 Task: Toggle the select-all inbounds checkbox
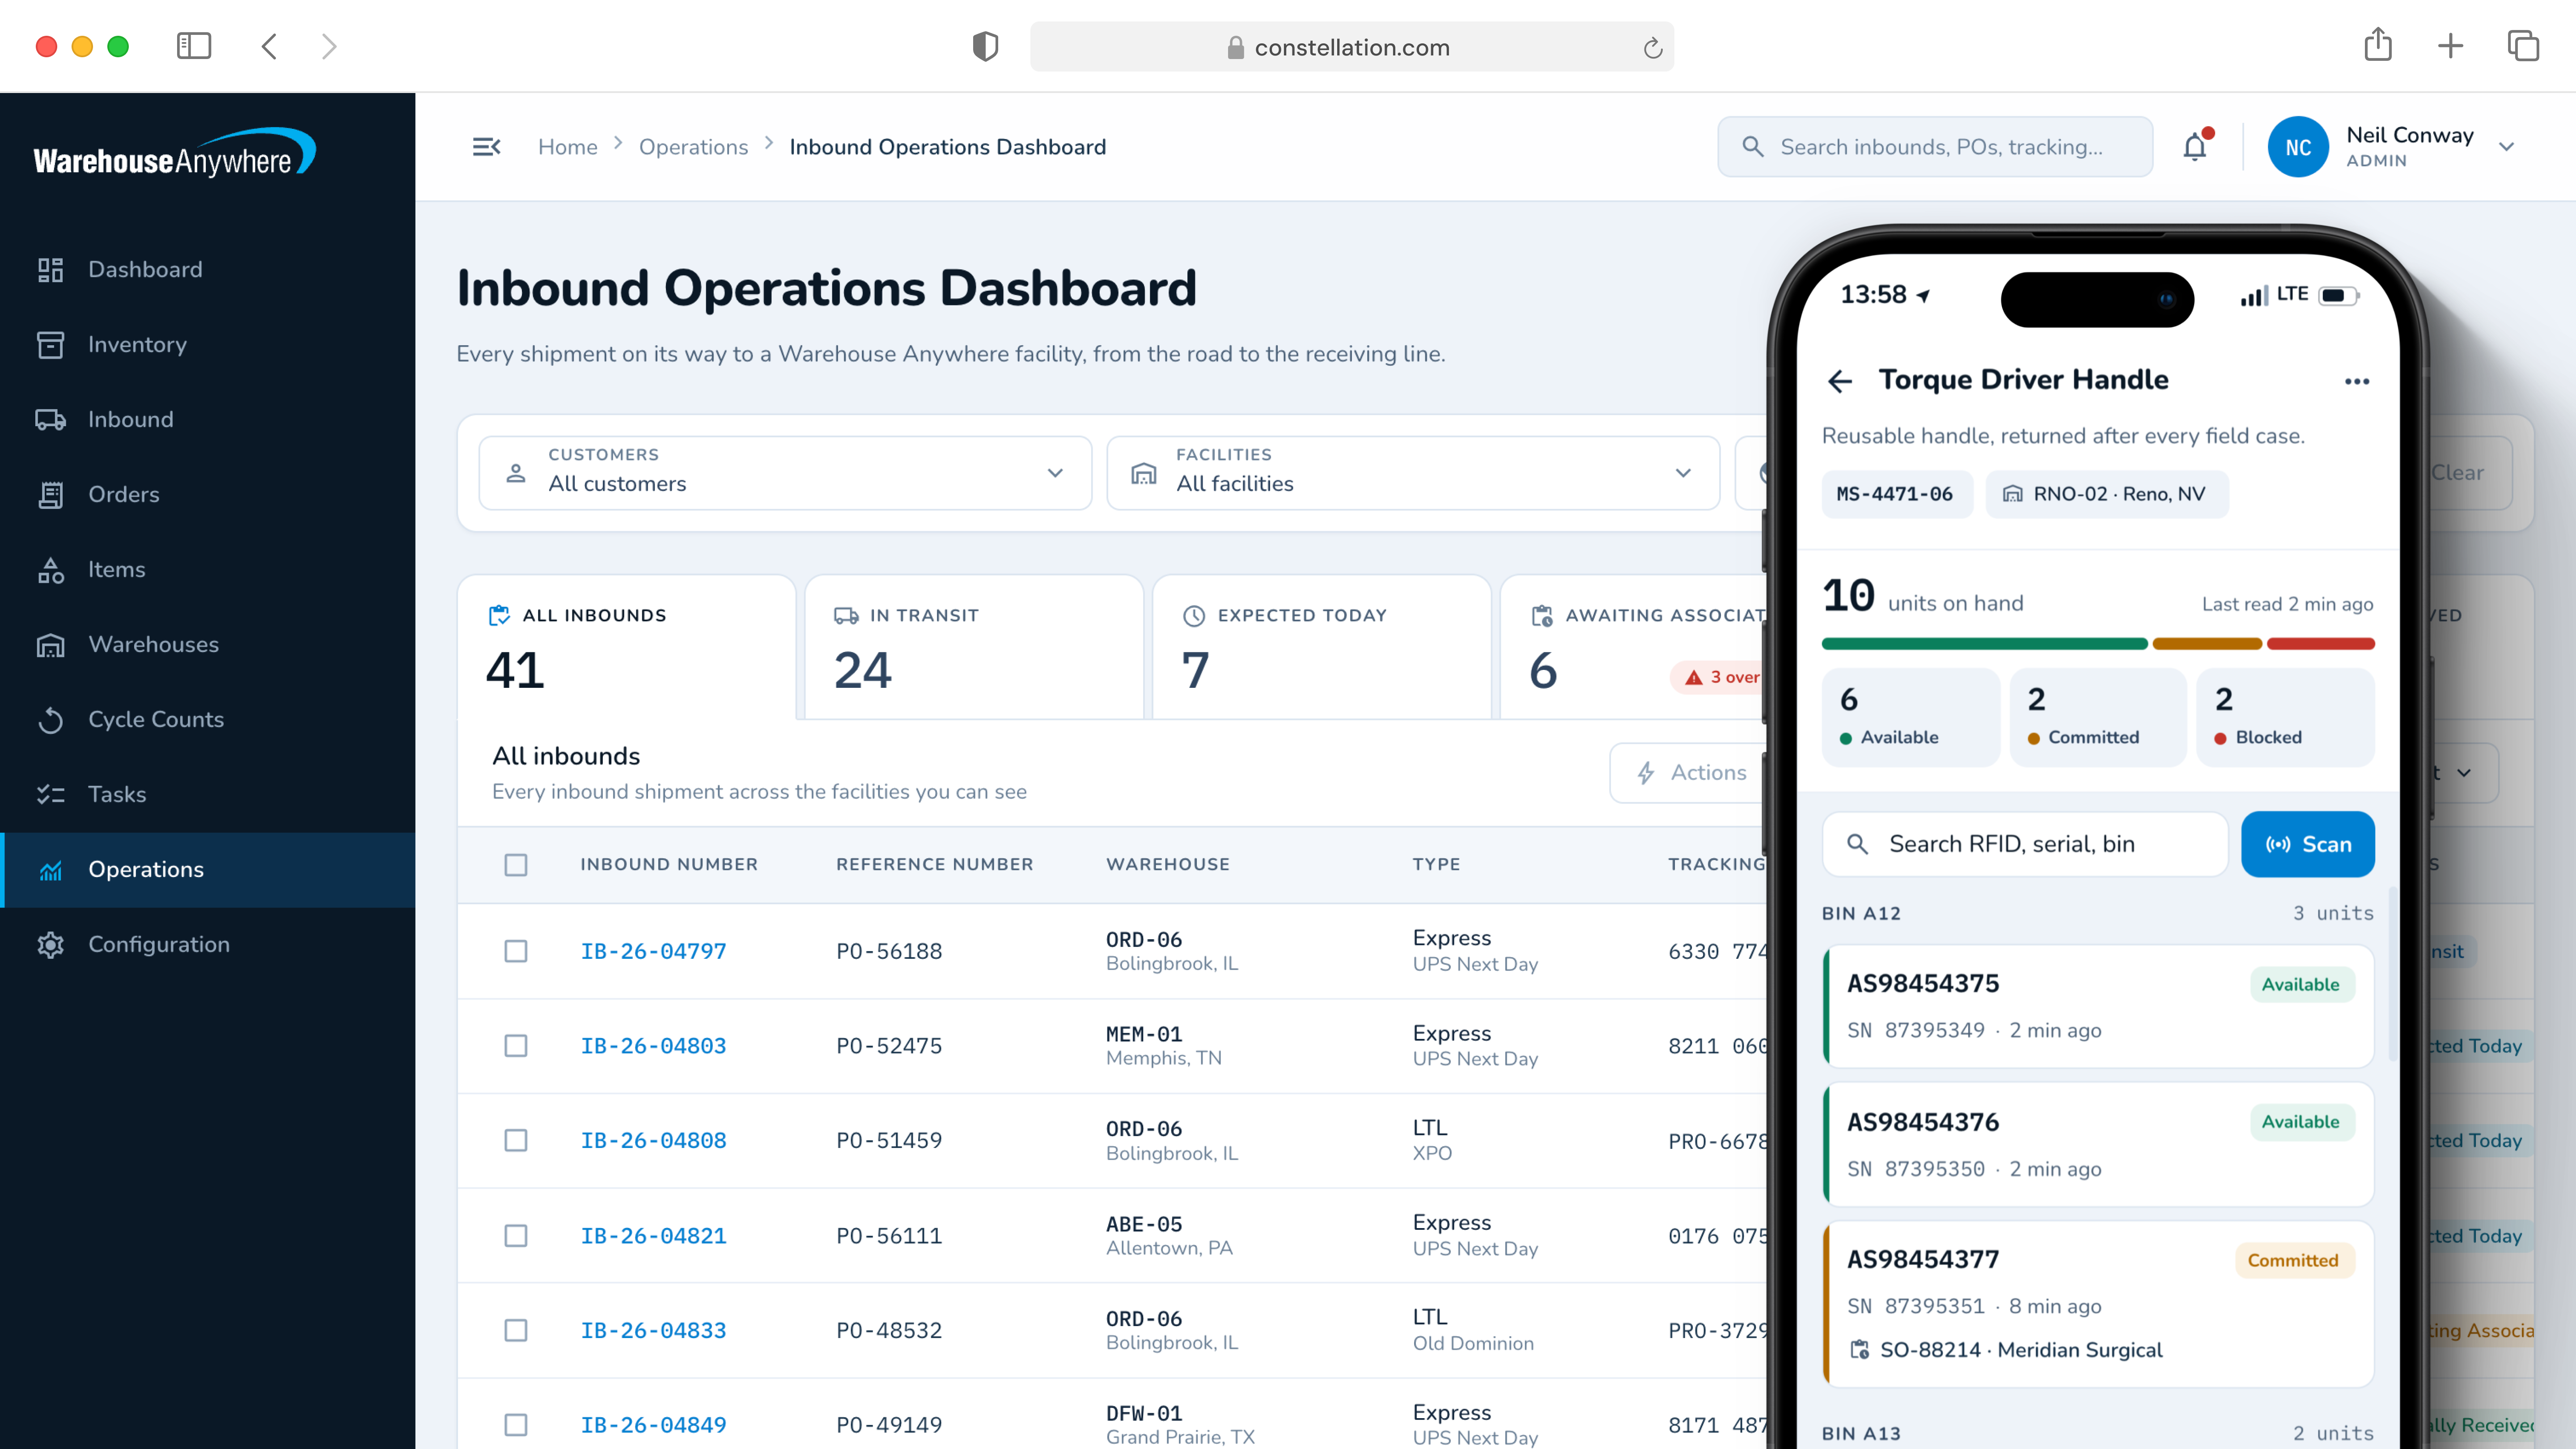pos(516,865)
